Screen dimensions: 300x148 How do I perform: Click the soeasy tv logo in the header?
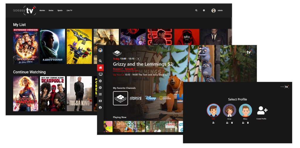coord(25,11)
